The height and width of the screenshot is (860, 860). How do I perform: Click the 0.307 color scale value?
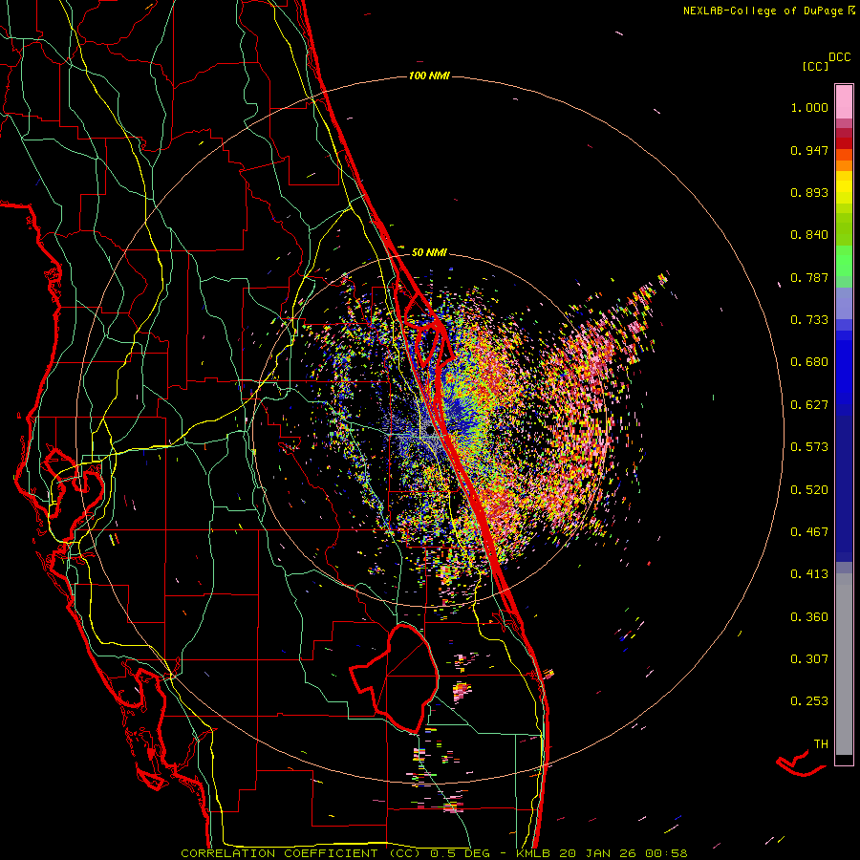(x=809, y=658)
